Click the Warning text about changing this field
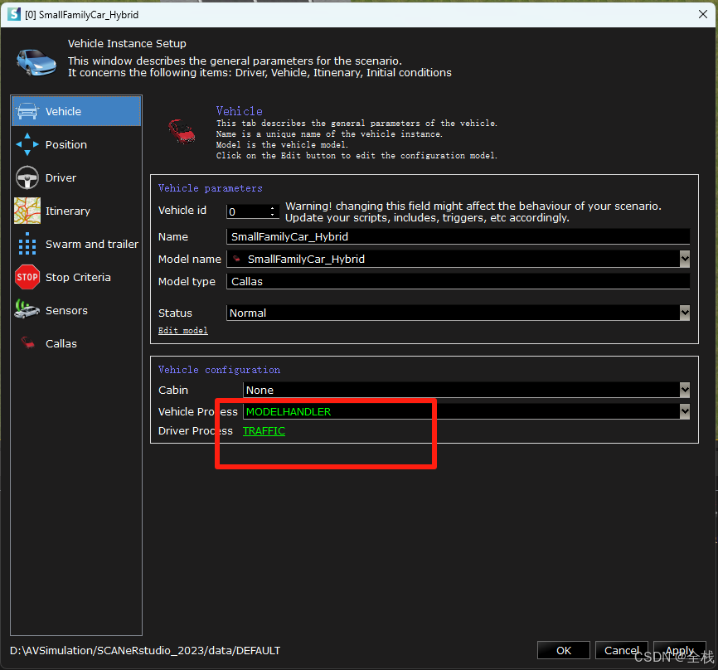The width and height of the screenshot is (718, 670). [473, 211]
